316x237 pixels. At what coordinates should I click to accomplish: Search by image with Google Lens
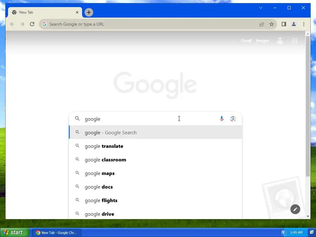(x=233, y=119)
